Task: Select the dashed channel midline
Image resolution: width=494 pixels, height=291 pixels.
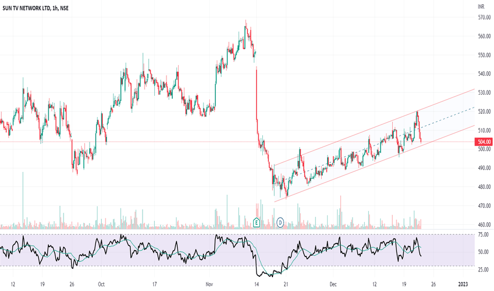Action: [x=374, y=145]
